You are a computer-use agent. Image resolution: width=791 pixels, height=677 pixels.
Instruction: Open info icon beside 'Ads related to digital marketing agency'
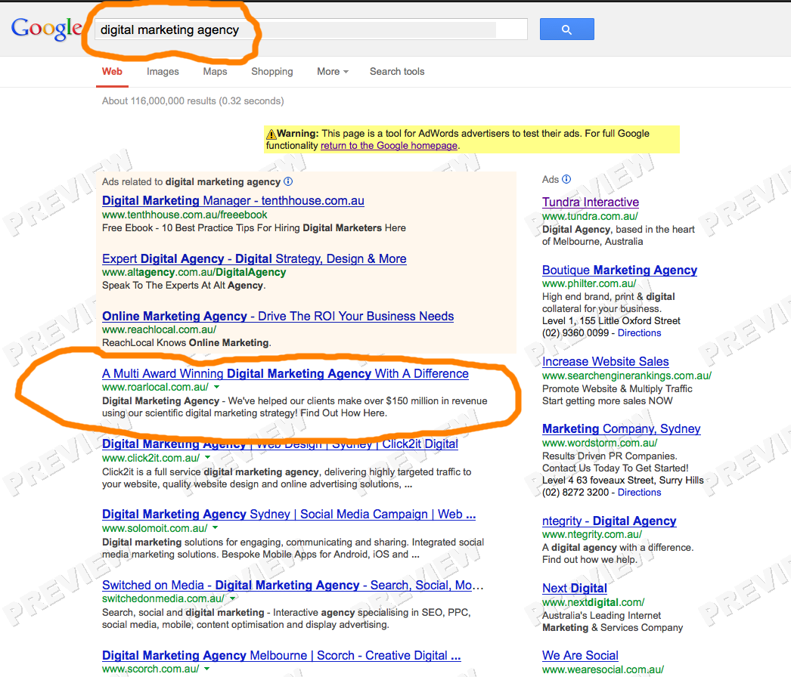pos(288,181)
